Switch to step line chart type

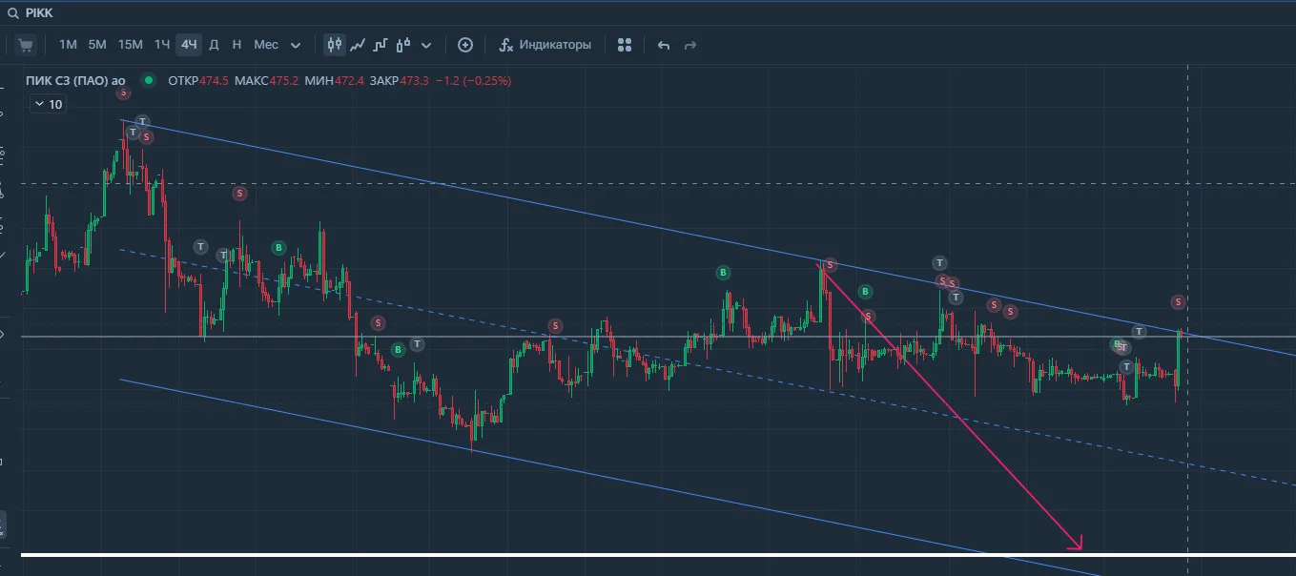[x=381, y=45]
